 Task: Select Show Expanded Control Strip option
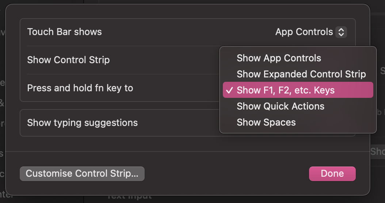[301, 74]
